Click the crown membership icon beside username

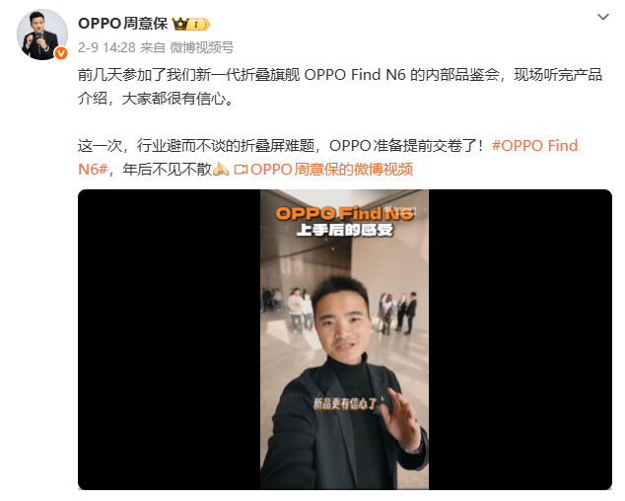click(180, 24)
